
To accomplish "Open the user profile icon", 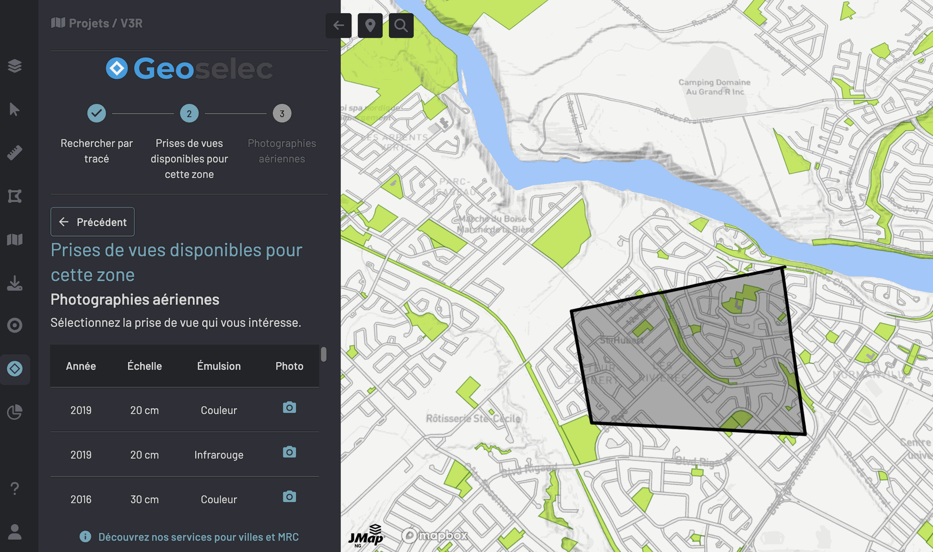I will [15, 532].
